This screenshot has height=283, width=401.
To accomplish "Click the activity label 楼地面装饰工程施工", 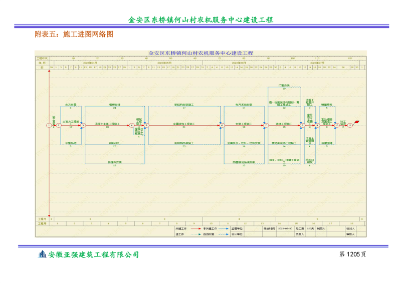I will point(284,143).
